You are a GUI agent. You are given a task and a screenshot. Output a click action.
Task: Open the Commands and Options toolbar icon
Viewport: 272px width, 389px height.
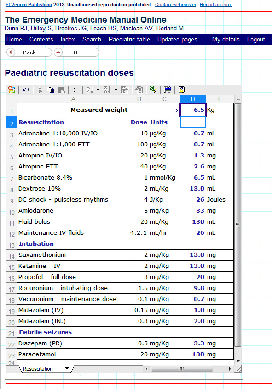point(168,90)
